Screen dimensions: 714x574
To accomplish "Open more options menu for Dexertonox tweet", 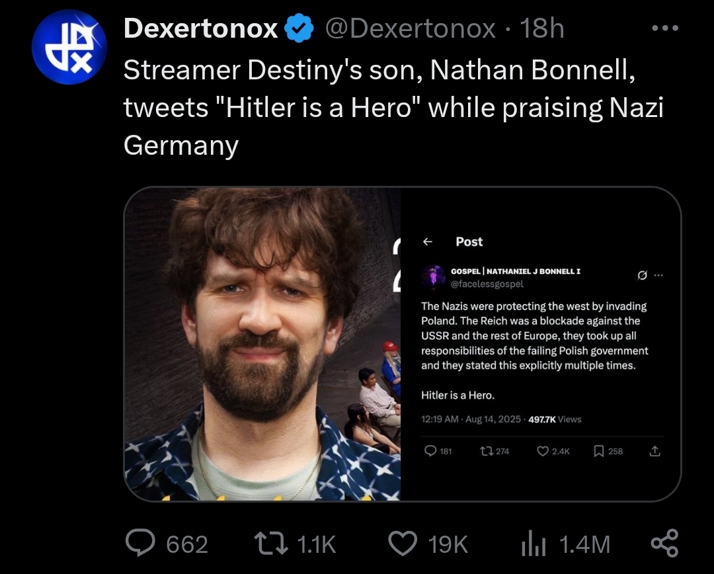I will click(x=664, y=28).
